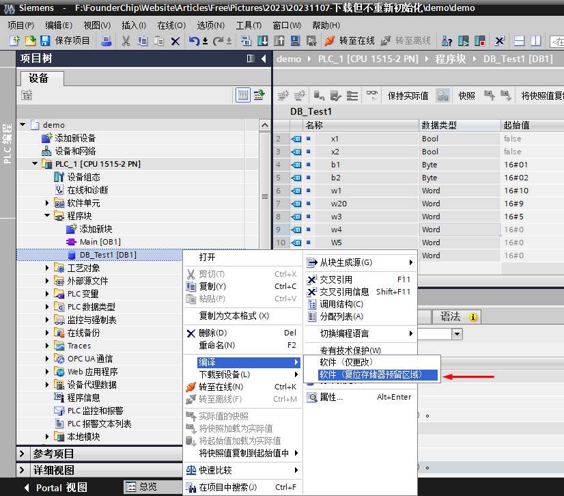This screenshot has width=564, height=496.
Task: Click the download to device toolbar icon
Action: pyautogui.click(x=263, y=41)
